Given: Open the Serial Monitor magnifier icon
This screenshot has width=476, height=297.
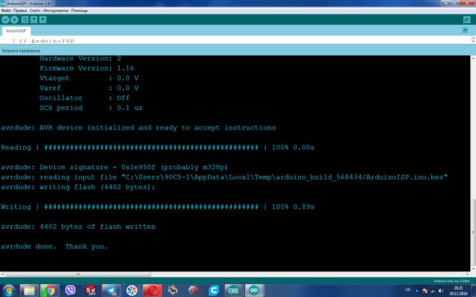Looking at the screenshot, I should click(467, 20).
